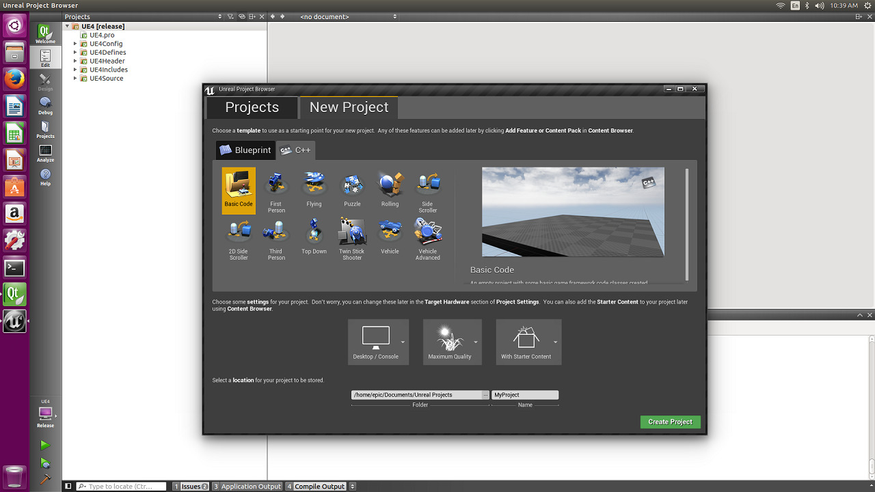Pick the 2D Side Scroller template
This screenshot has width=875, height=492.
click(x=239, y=238)
